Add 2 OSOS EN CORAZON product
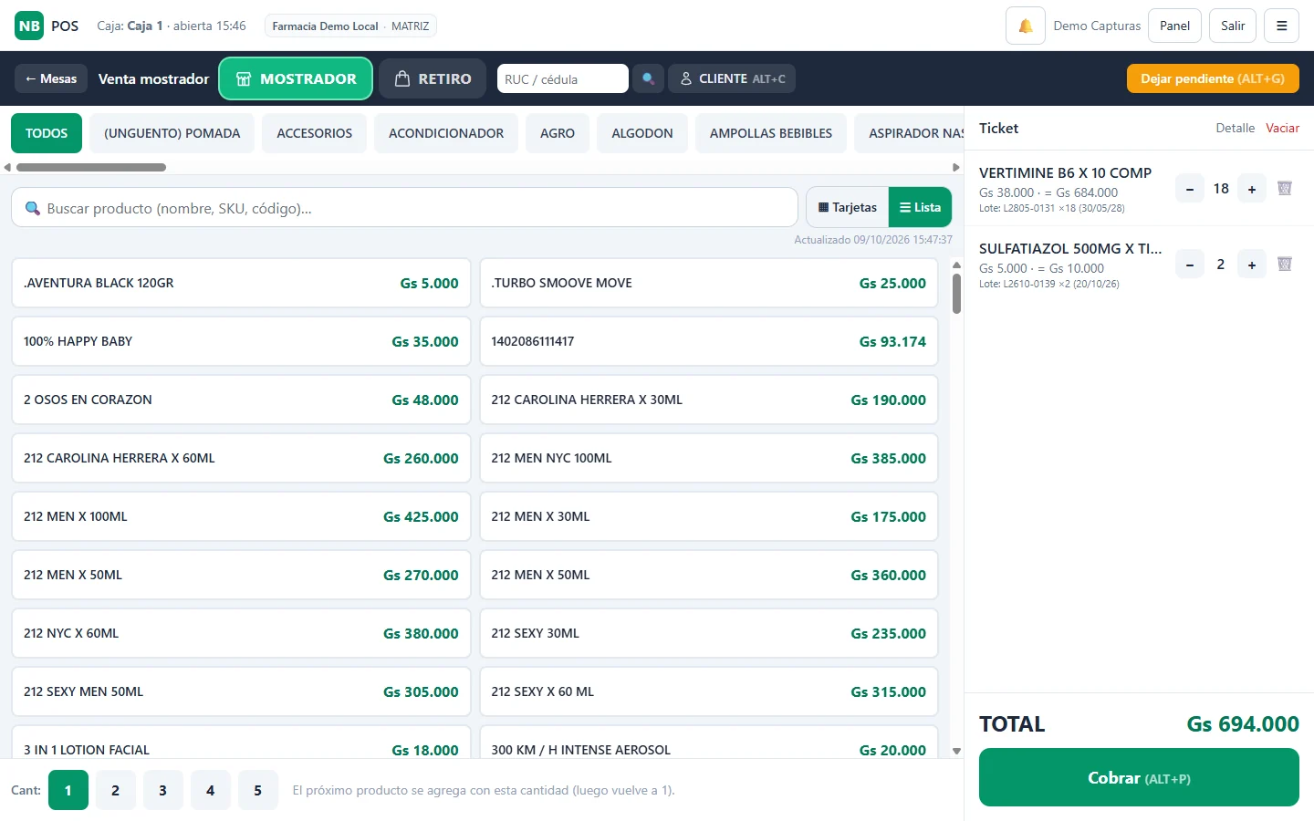Screen dimensions: 1314x821 tap(241, 400)
